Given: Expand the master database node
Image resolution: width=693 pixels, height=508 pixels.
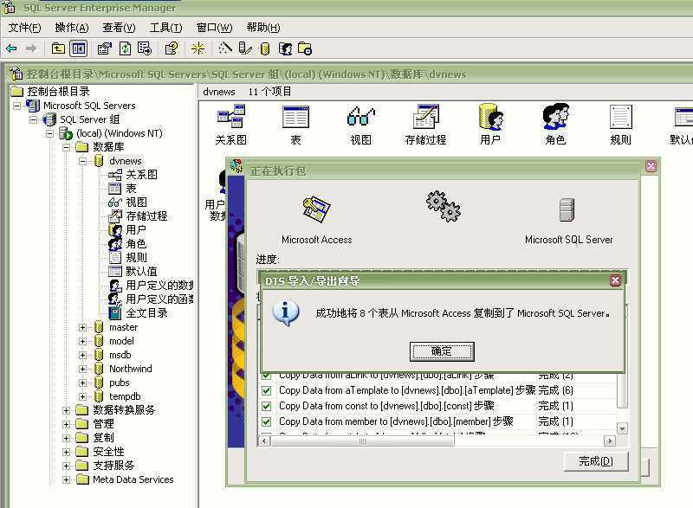Looking at the screenshot, I should [82, 327].
